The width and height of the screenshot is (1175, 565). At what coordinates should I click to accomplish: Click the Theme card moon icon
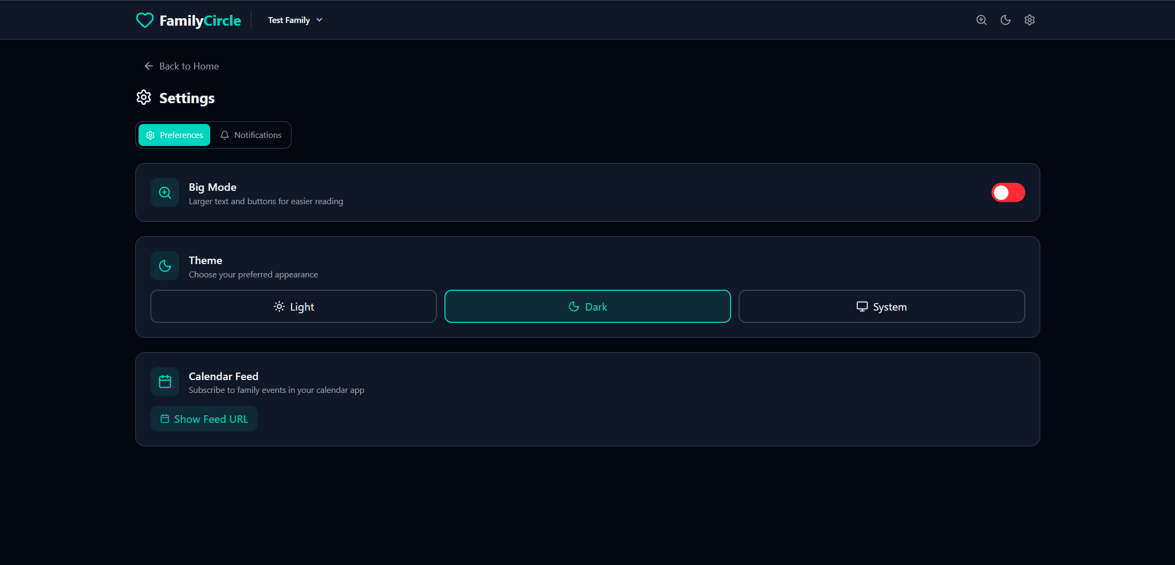point(165,266)
